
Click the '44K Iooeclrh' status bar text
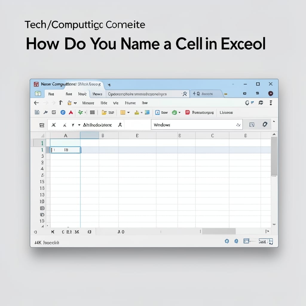(47, 243)
